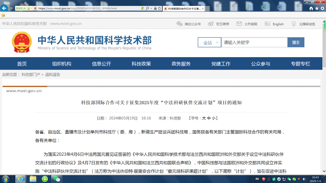
Task: Open the official Weibo link icon
Action: [211, 24]
